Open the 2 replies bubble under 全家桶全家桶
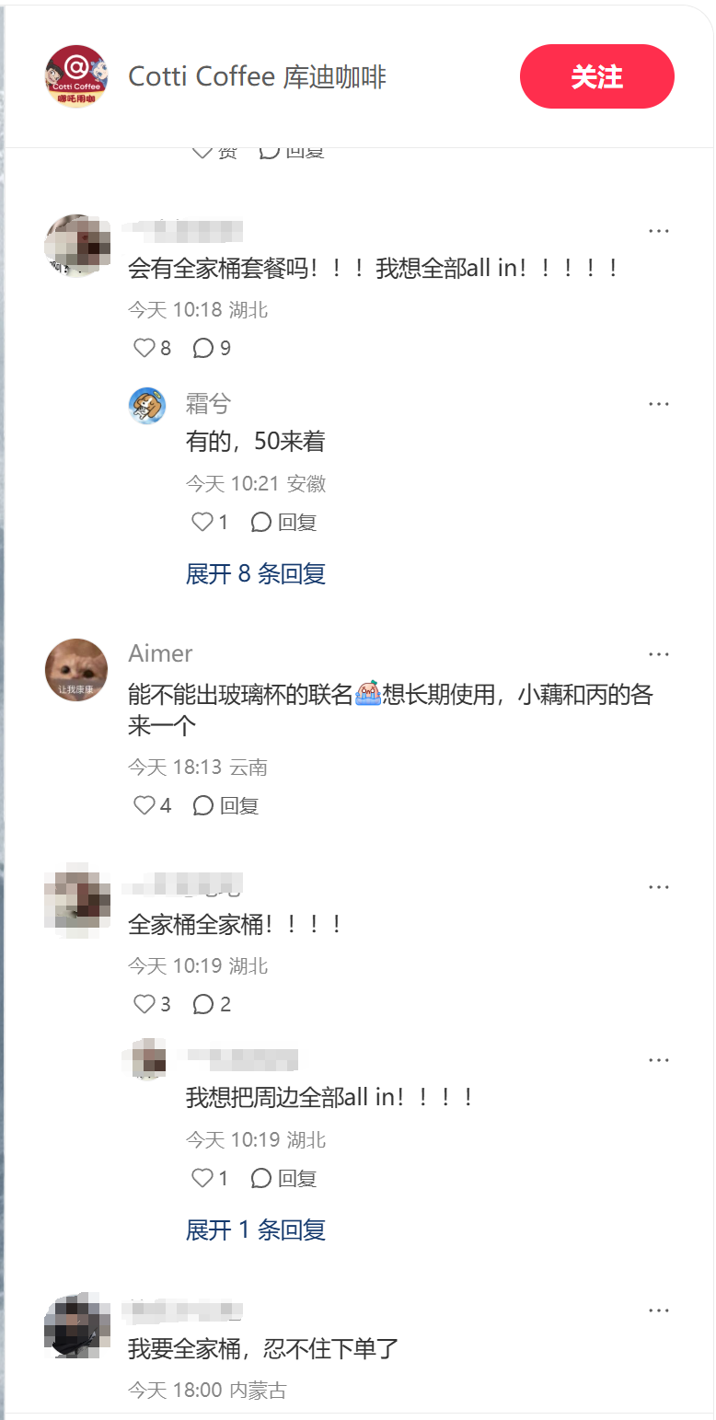 [212, 1004]
